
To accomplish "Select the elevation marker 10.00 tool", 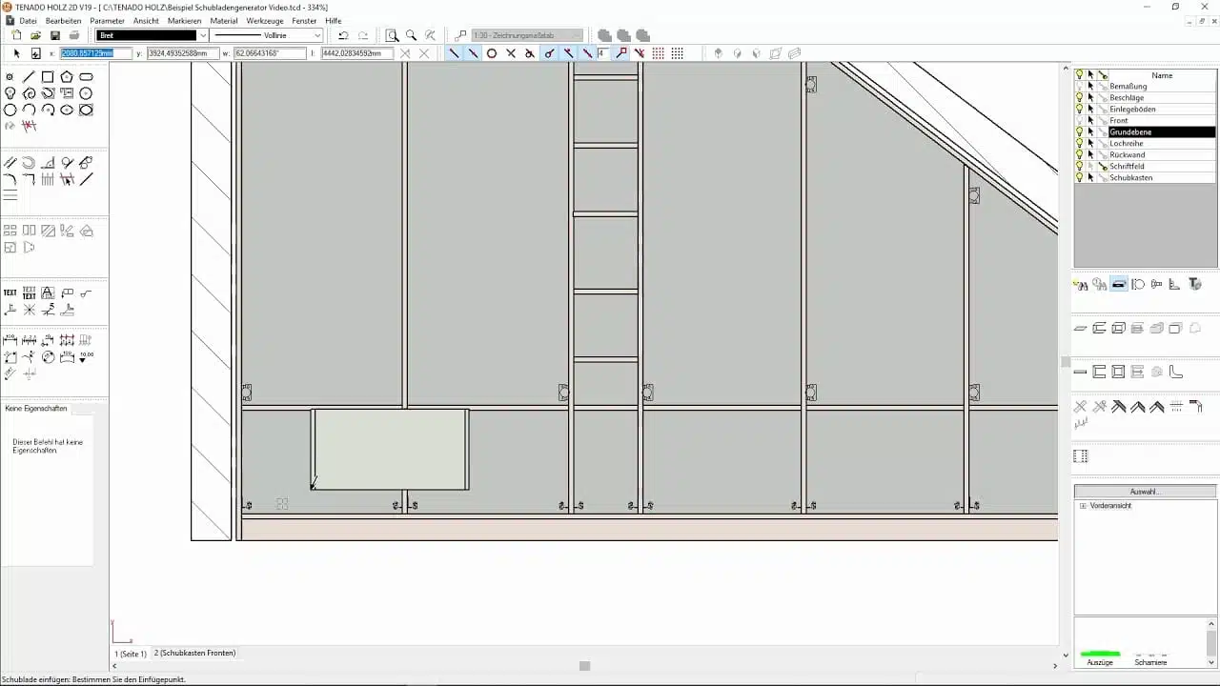I will [86, 356].
